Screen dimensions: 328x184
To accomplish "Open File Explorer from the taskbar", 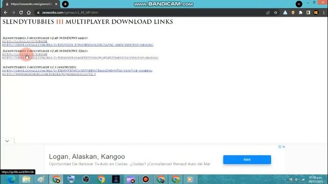I will 26,179.
